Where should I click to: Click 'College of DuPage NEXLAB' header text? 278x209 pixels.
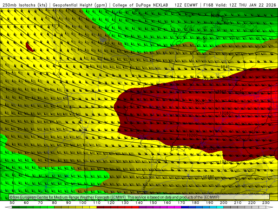pos(140,5)
